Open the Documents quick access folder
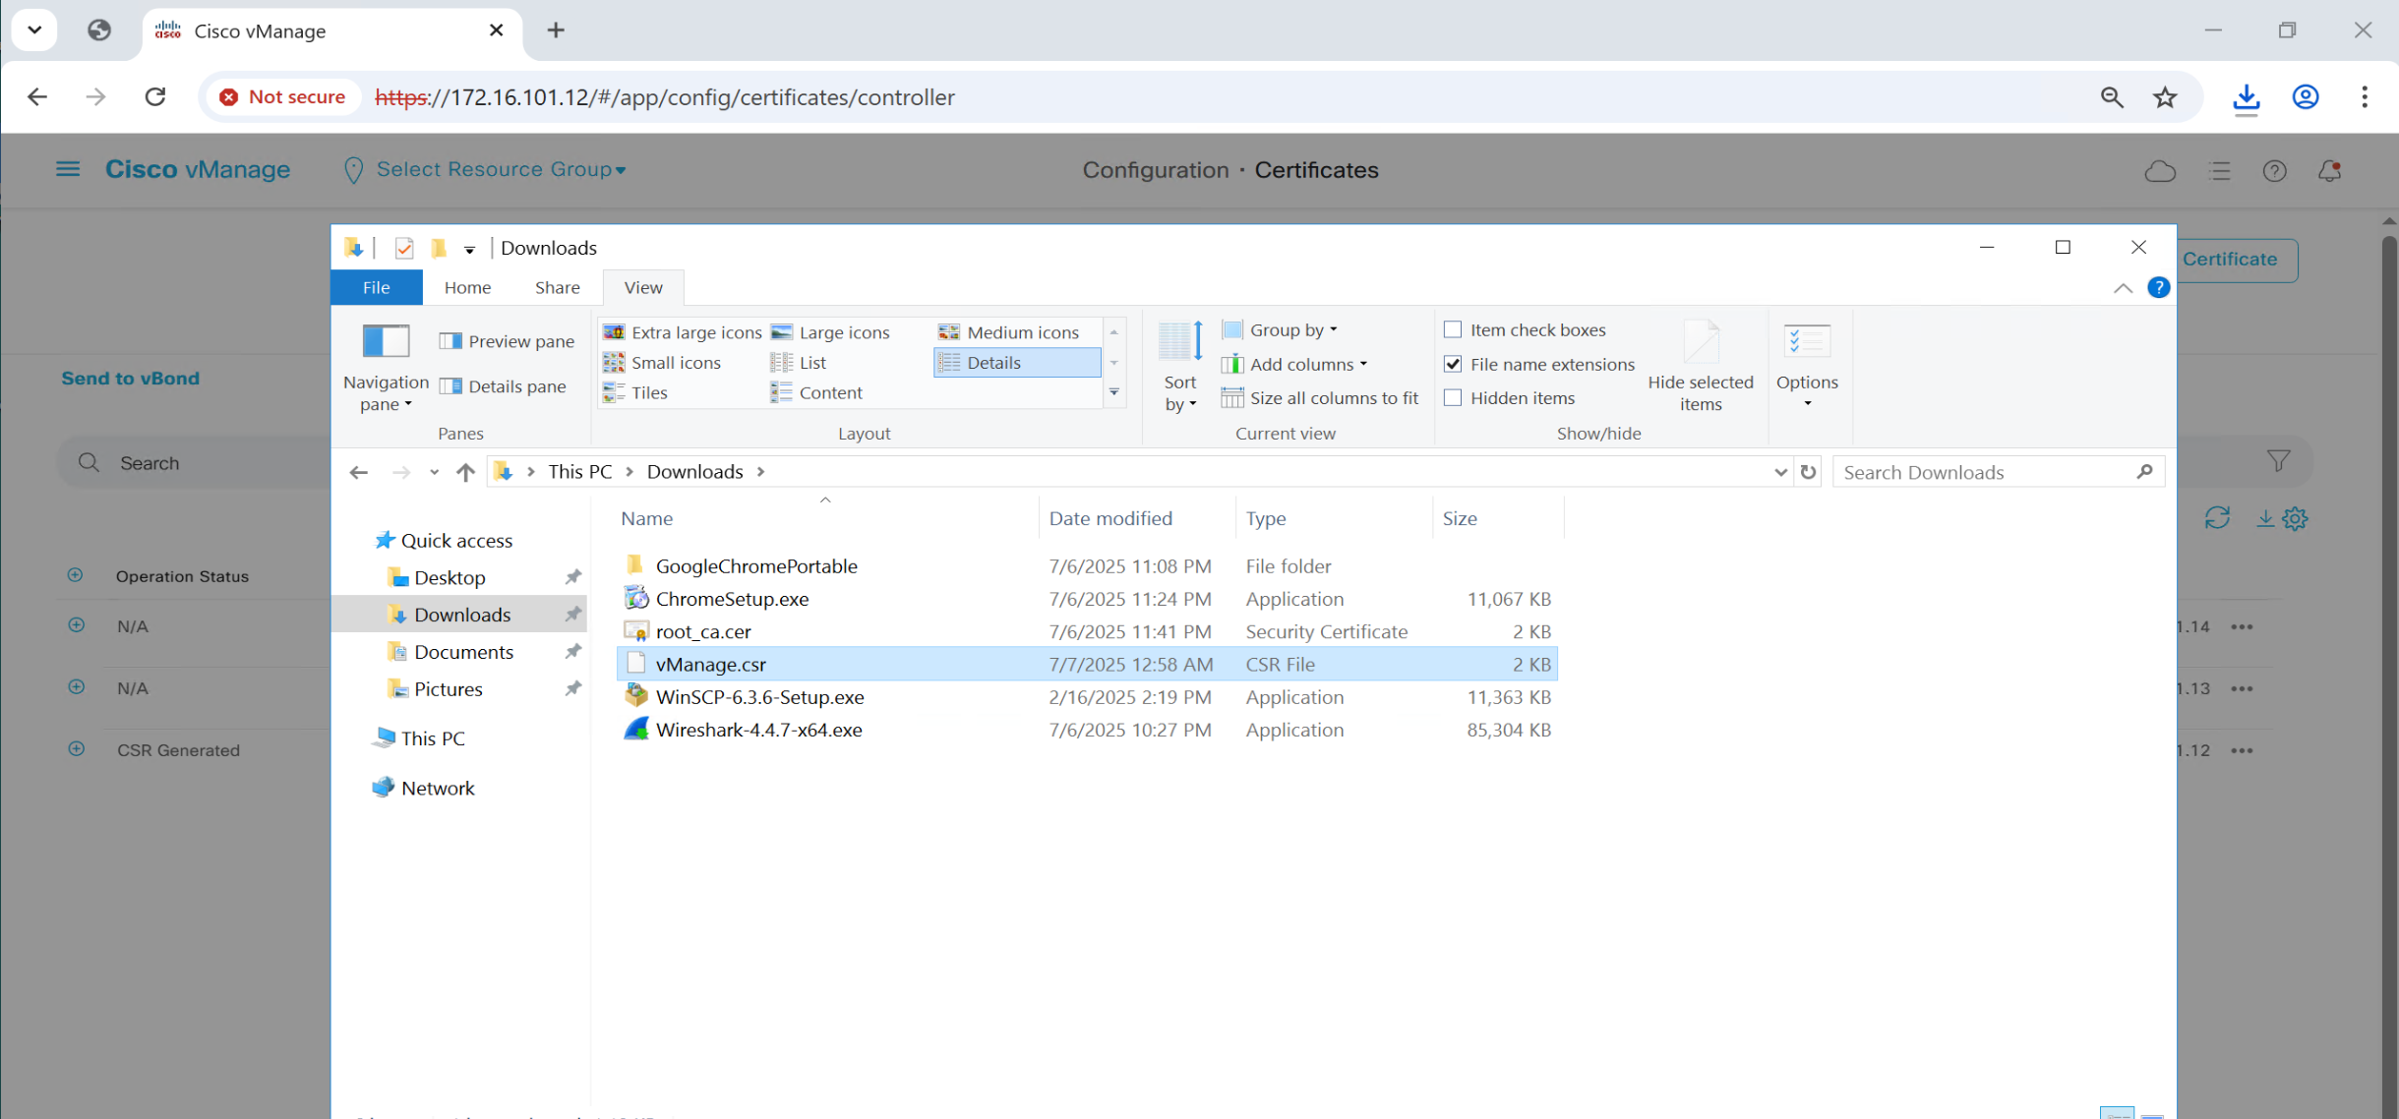The image size is (2399, 1119). pos(463,652)
